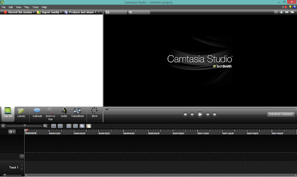Toggle Crop mode on preview
Viewport: 297px width, 177px height.
[x=276, y=12]
